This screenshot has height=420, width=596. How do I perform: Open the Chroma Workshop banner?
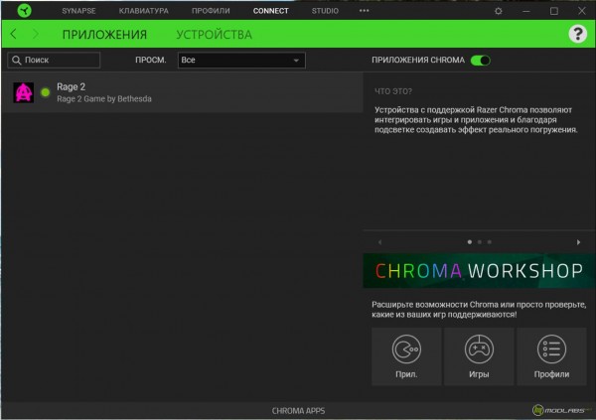point(479,271)
